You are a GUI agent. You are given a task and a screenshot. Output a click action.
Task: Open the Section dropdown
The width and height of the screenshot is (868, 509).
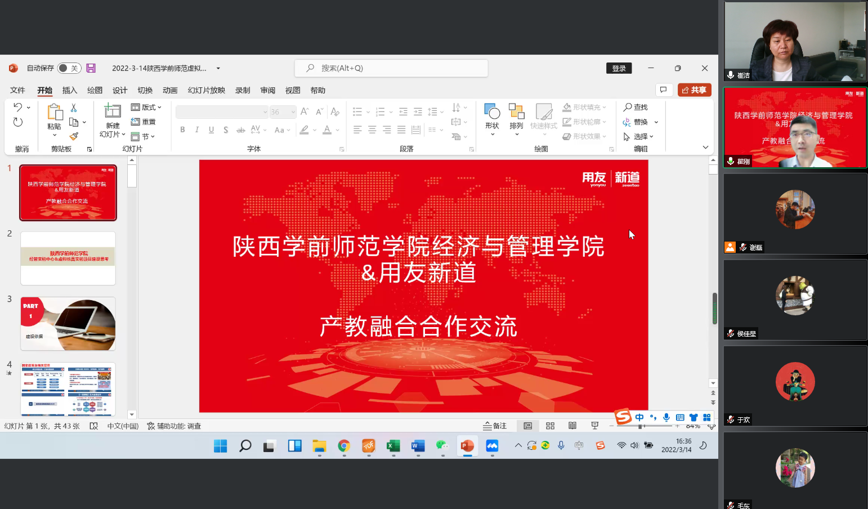[143, 137]
